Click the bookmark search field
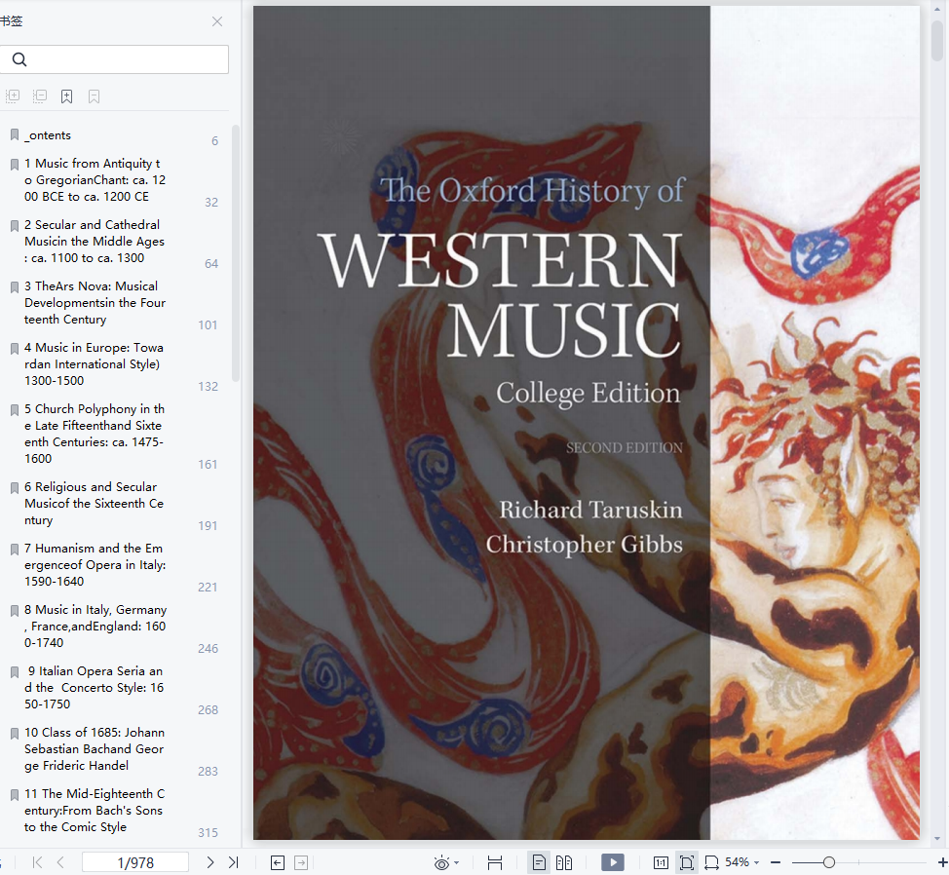Image resolution: width=949 pixels, height=875 pixels. click(x=114, y=59)
